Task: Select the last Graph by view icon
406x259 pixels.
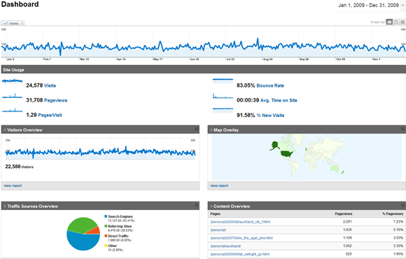Action: pos(402,22)
